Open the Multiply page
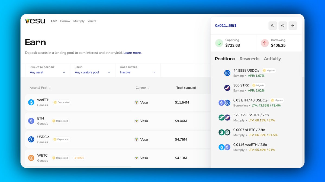 coord(79,21)
